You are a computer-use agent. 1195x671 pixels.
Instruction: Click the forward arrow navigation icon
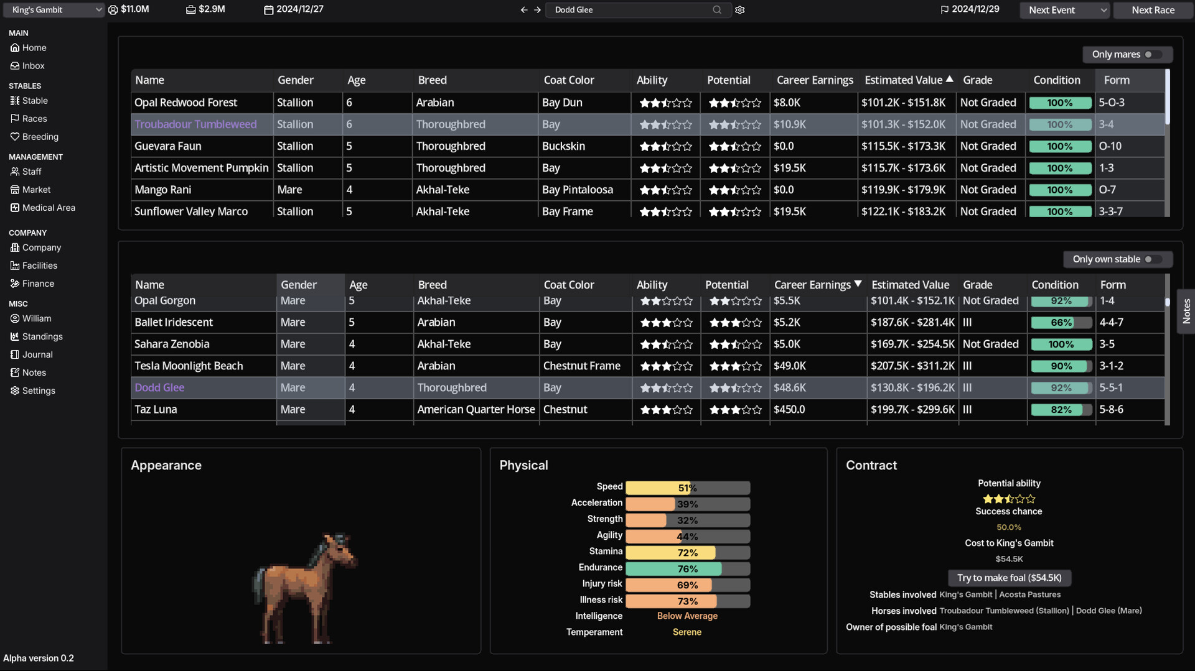pos(537,10)
